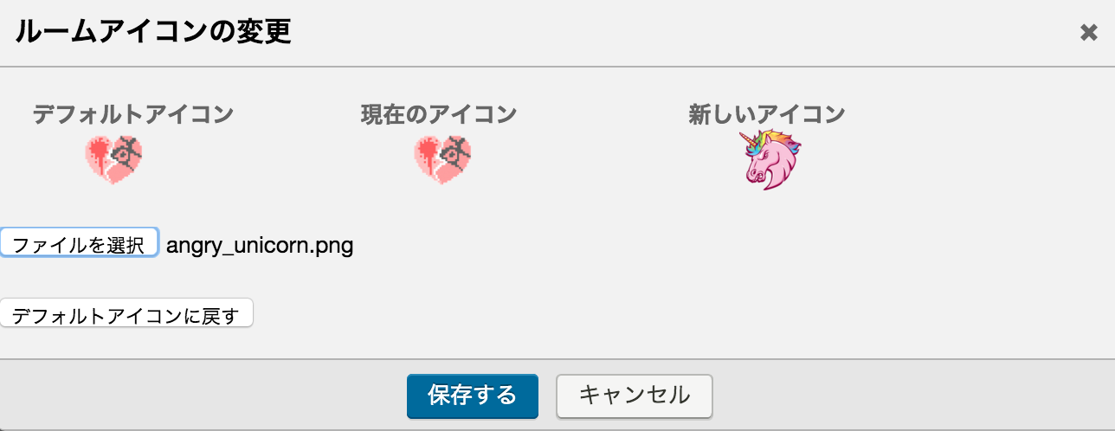1115x431 pixels.
Task: Click the skull mark on default heart icon
Action: click(127, 152)
